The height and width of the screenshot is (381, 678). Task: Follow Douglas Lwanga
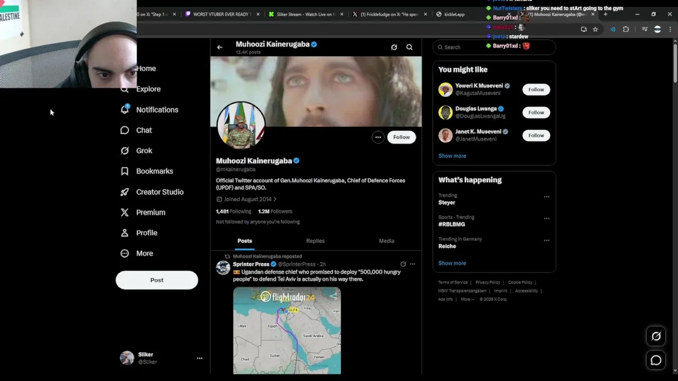click(536, 112)
